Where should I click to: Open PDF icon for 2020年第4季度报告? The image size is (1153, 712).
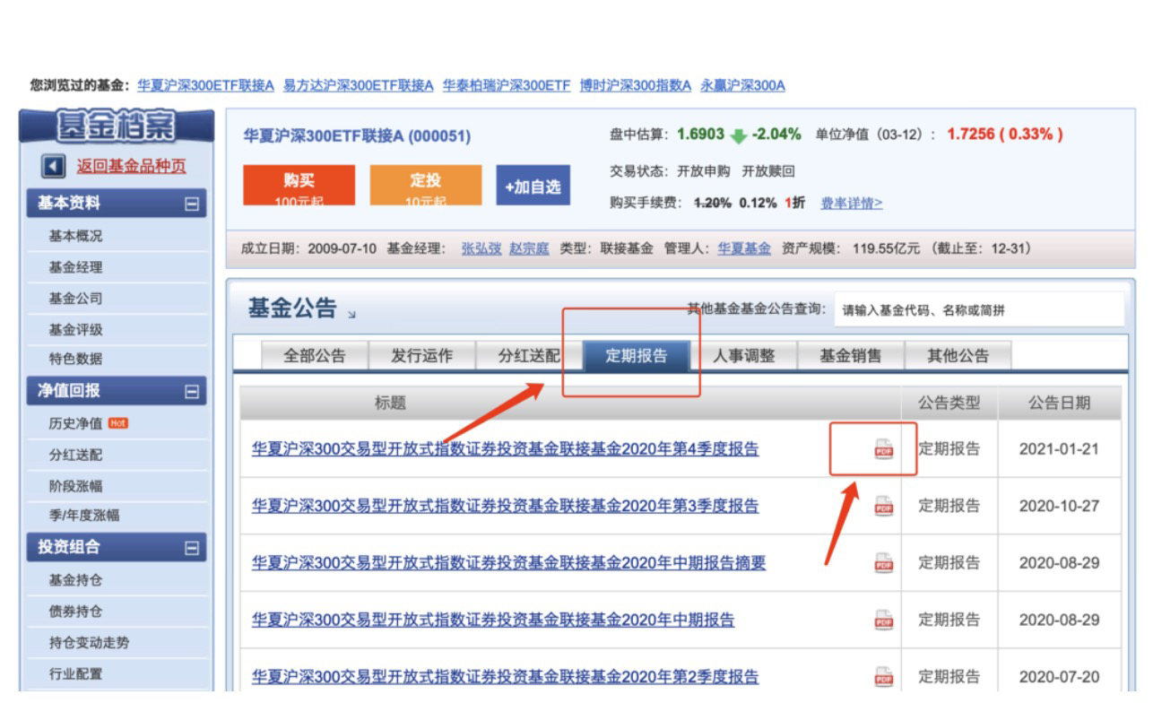(x=884, y=449)
